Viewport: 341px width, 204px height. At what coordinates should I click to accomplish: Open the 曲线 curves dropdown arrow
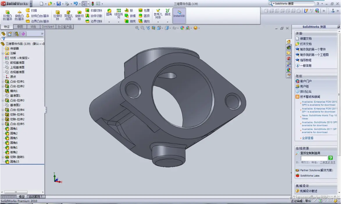coord(167,22)
